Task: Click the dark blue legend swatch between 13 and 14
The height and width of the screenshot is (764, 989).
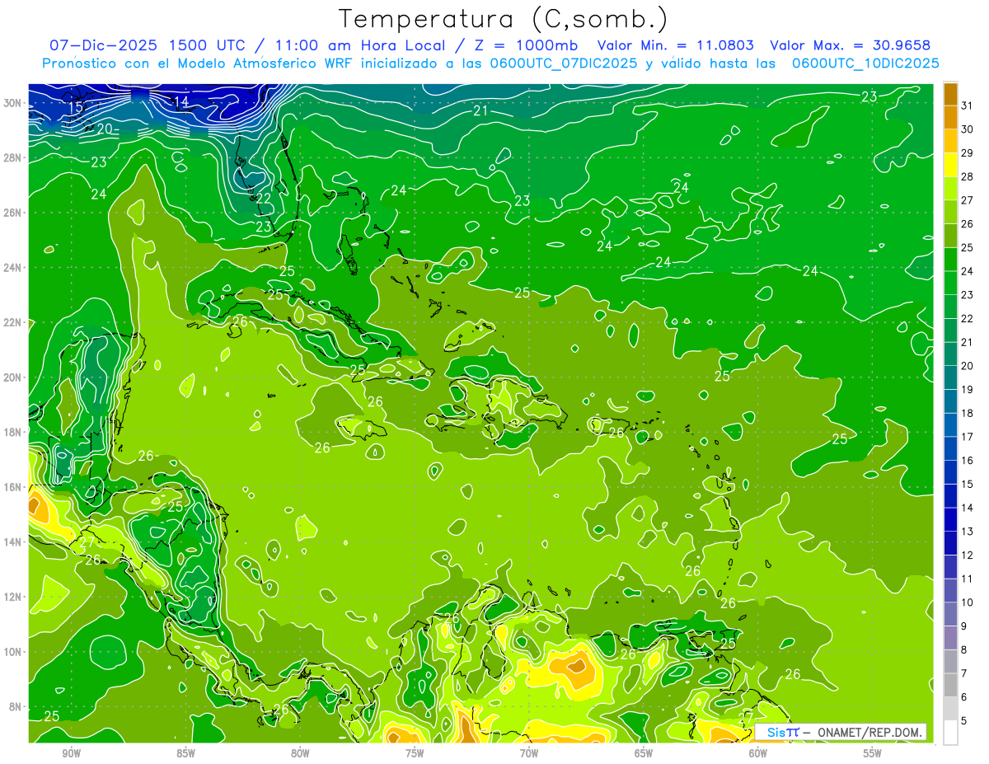Action: (950, 519)
